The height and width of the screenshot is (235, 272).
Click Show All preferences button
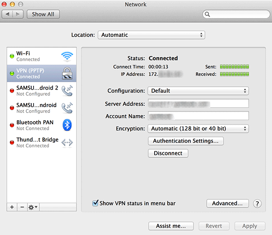(x=43, y=14)
